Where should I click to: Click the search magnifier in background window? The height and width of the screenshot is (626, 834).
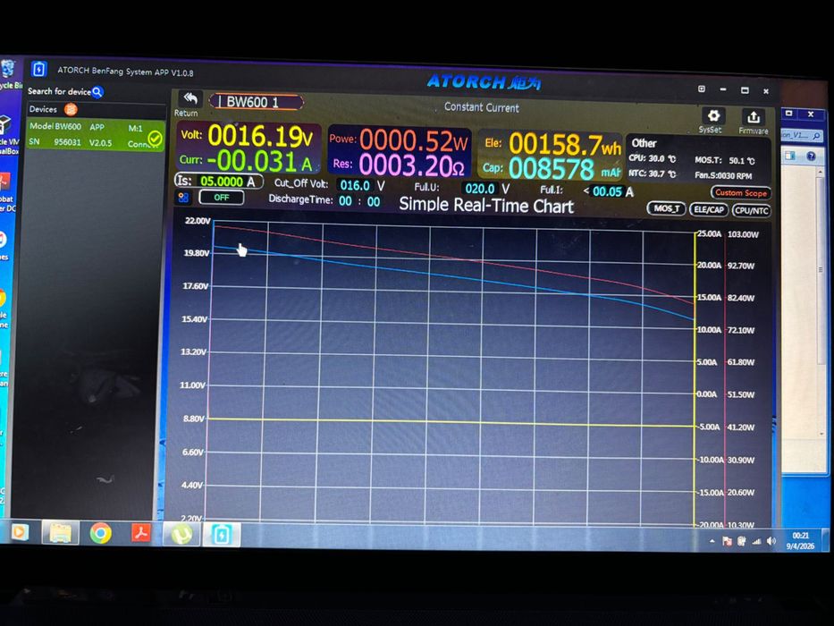pos(816,136)
